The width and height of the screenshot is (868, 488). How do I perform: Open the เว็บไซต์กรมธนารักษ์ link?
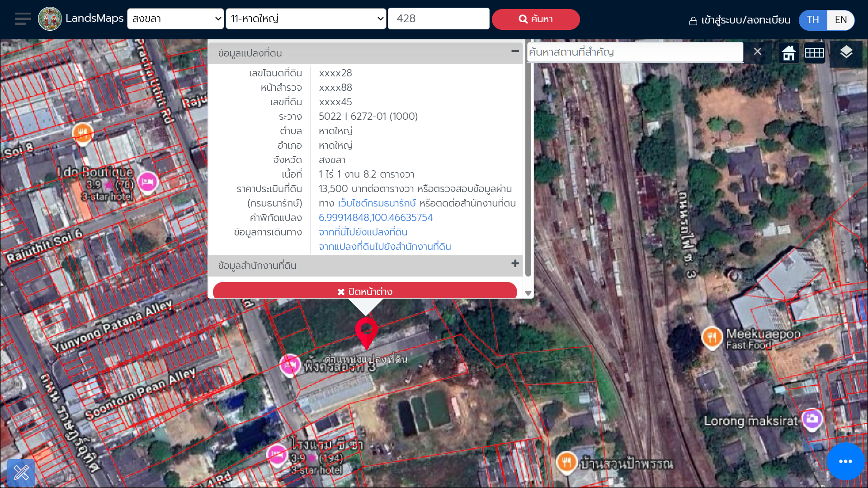click(377, 203)
